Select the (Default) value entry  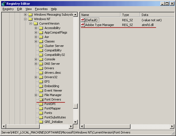(x=91, y=20)
